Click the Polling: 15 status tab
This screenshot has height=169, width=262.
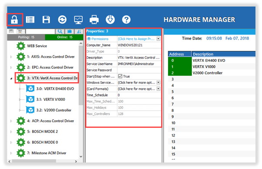pyautogui.click(x=26, y=37)
